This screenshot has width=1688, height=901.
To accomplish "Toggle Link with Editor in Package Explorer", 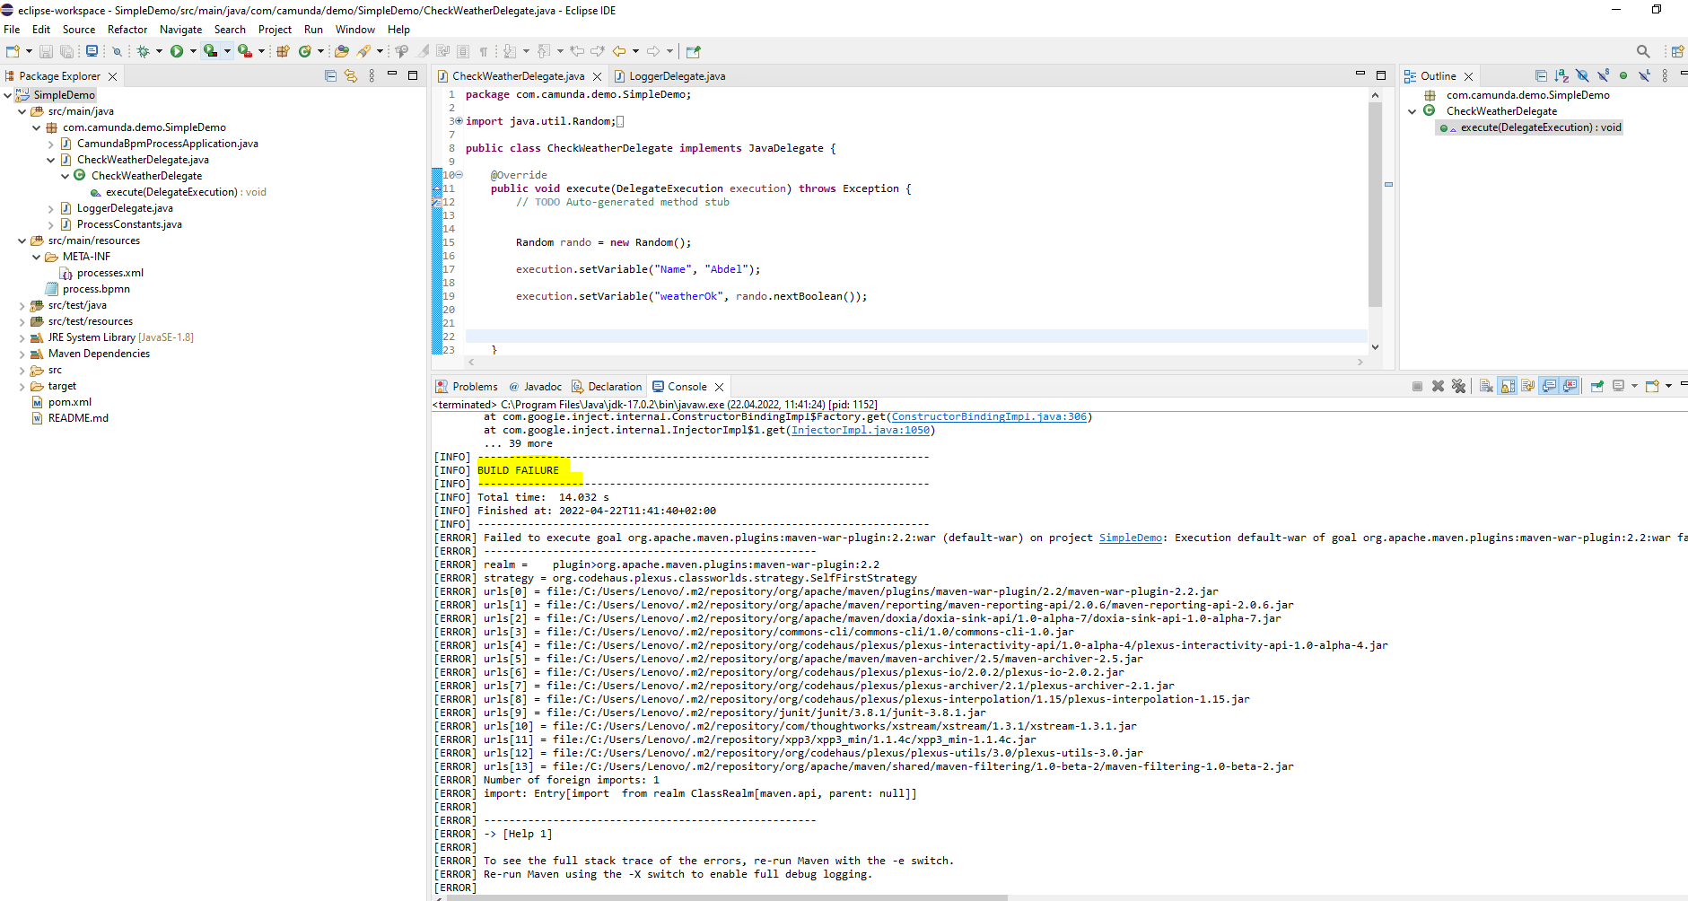I will pyautogui.click(x=351, y=76).
